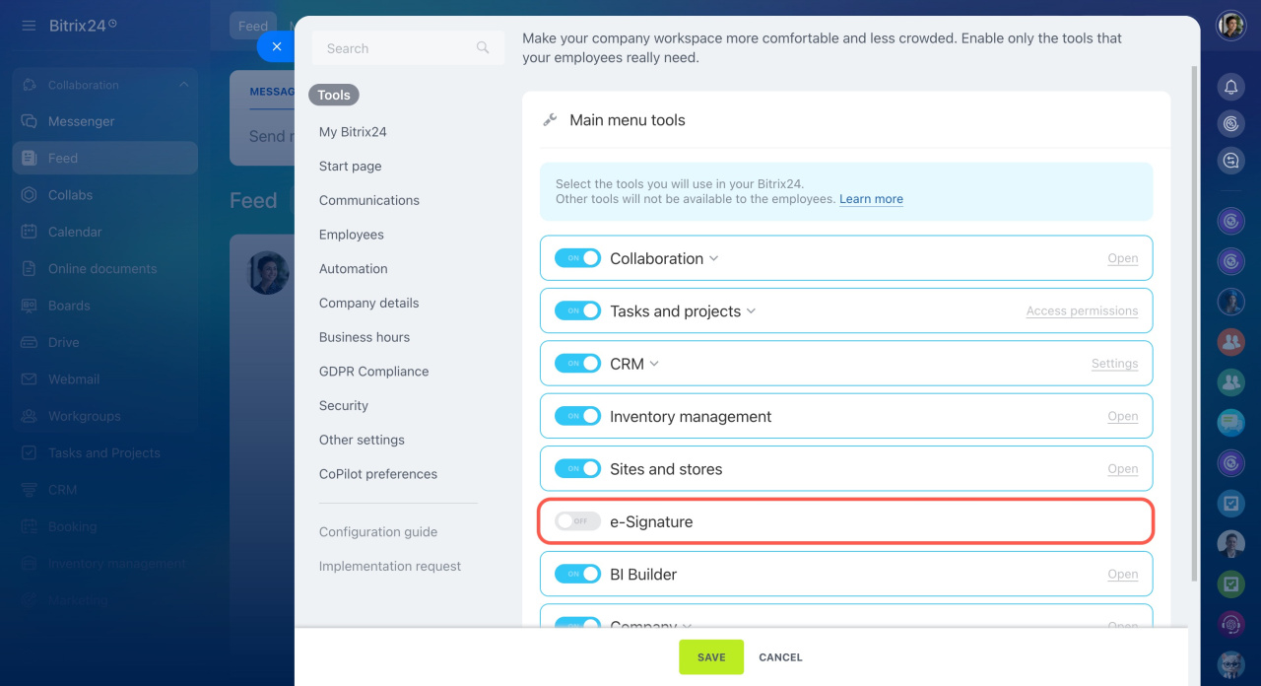Click the Drive icon in left sidebar
Viewport: 1261px width, 686px height.
(x=30, y=342)
